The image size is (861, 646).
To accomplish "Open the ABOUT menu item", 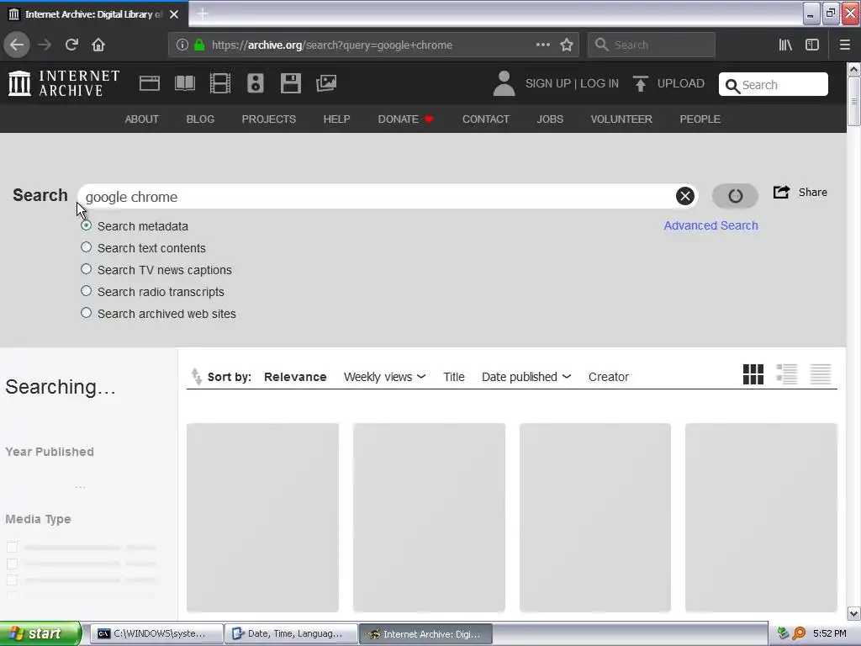I will coord(141,119).
